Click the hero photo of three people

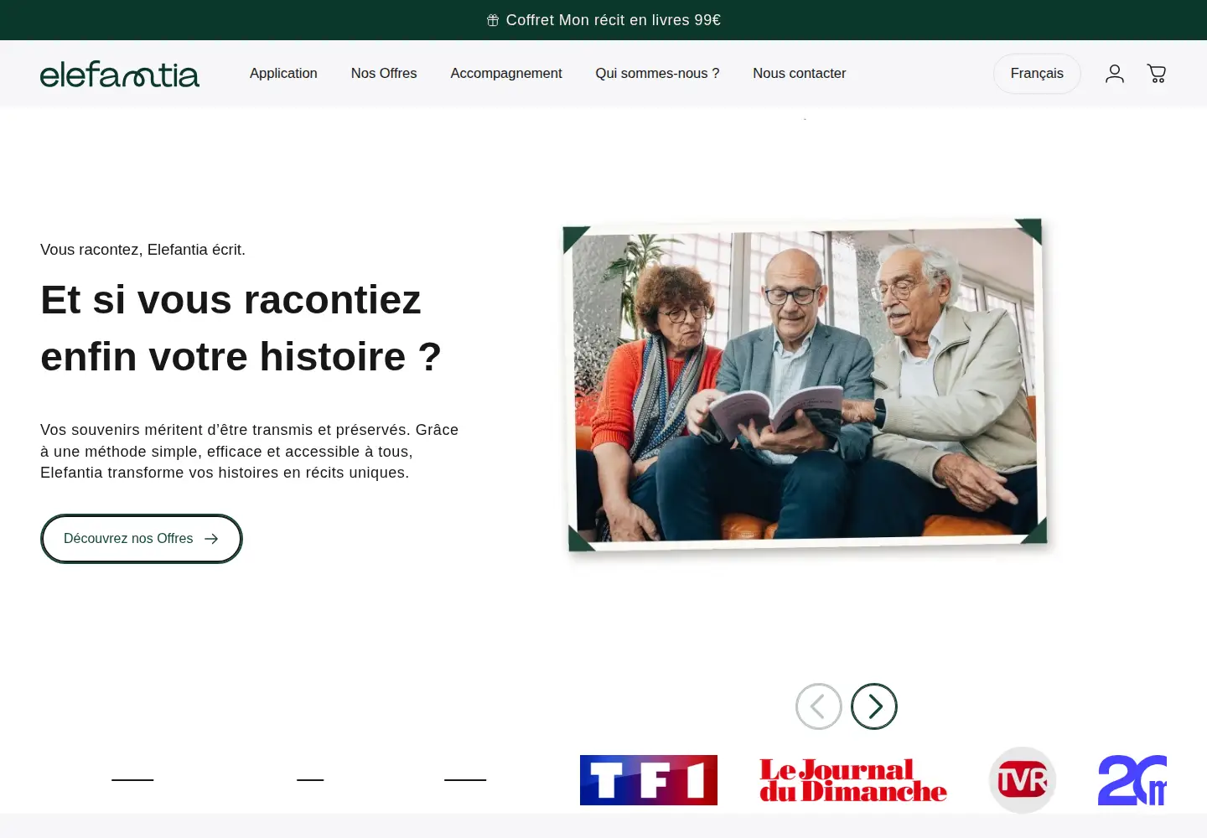tap(806, 385)
